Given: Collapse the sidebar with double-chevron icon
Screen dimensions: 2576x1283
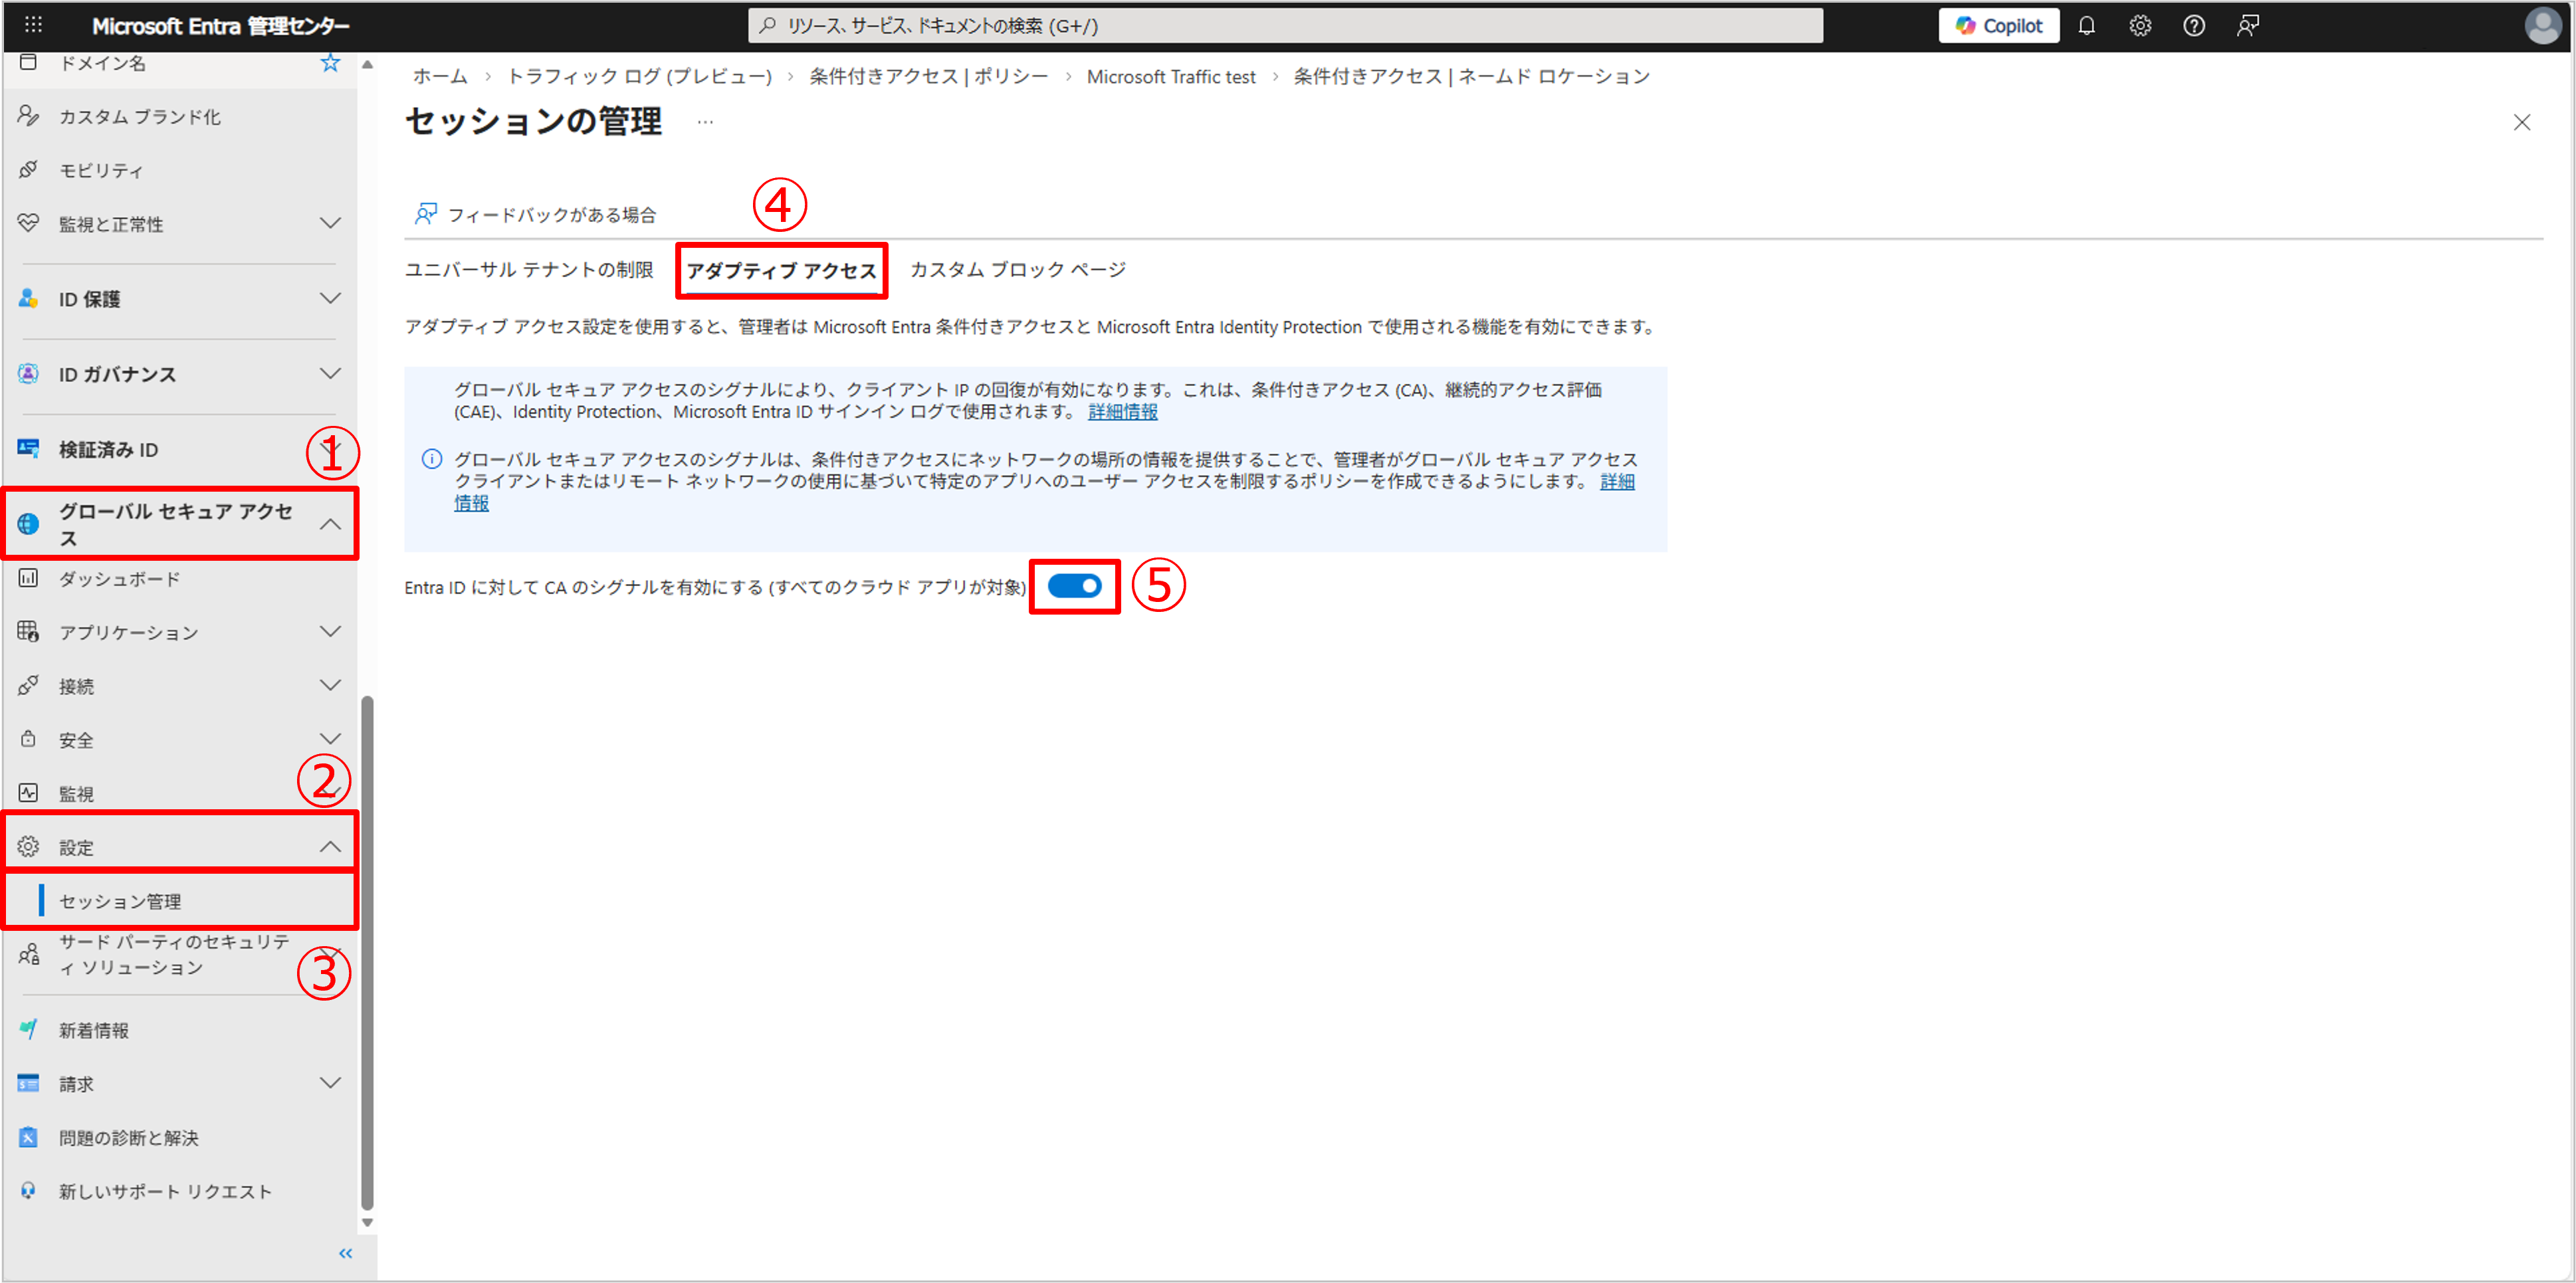Looking at the screenshot, I should pos(345,1253).
